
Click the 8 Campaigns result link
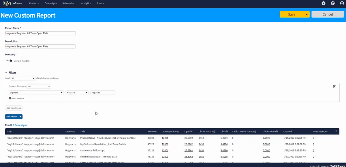pyautogui.click(x=20, y=125)
